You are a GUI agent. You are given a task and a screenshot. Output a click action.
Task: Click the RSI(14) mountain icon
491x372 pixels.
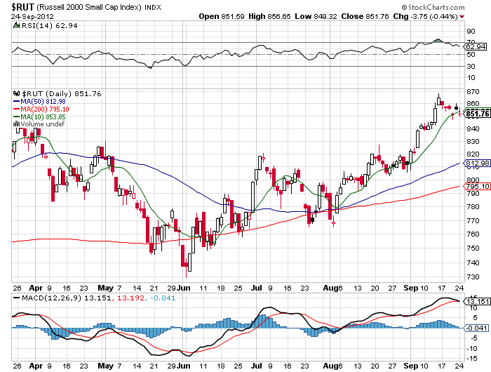click(16, 25)
